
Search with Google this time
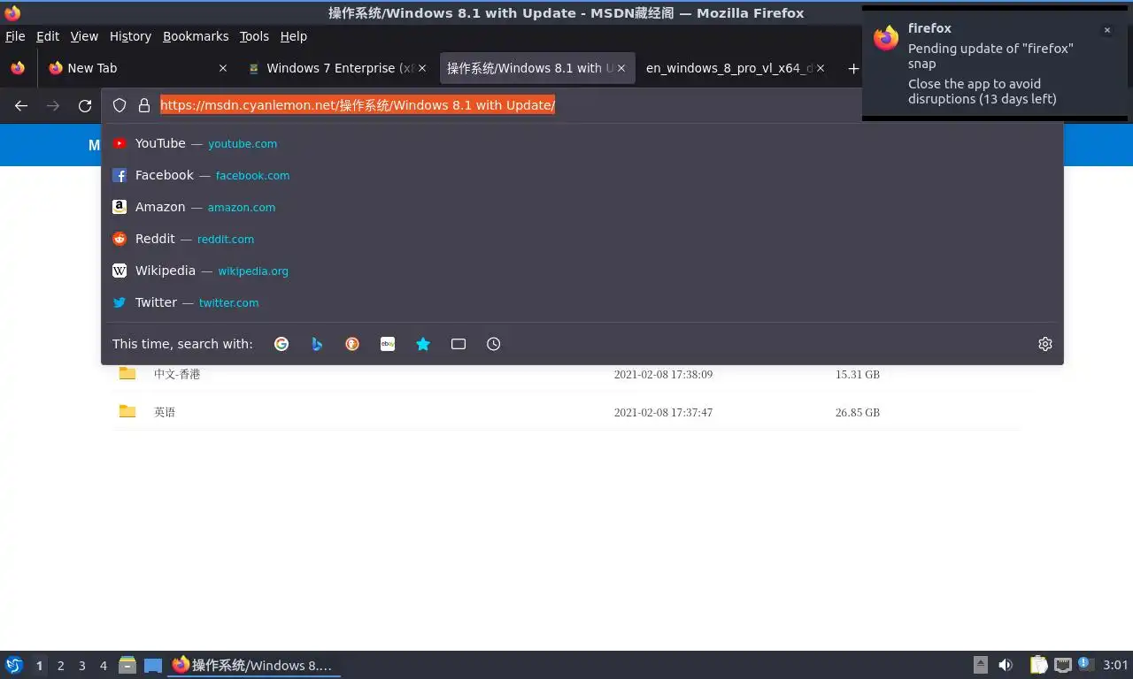click(x=281, y=344)
